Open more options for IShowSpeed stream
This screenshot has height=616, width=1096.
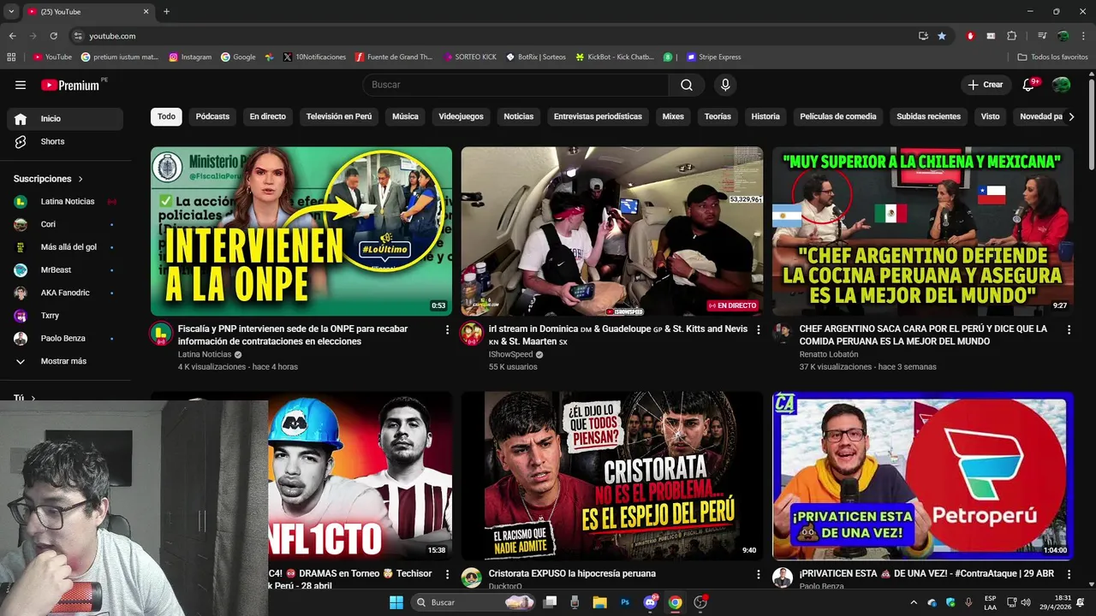pyautogui.click(x=758, y=329)
